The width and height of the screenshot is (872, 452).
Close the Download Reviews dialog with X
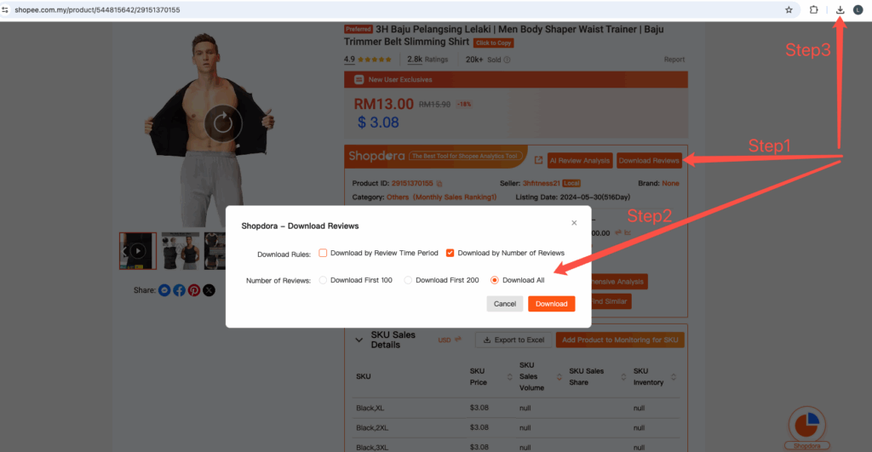[574, 223]
